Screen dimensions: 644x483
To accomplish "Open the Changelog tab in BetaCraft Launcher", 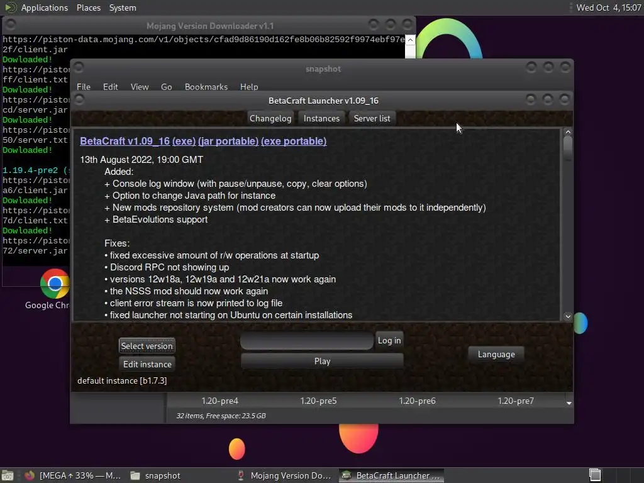I will point(270,118).
